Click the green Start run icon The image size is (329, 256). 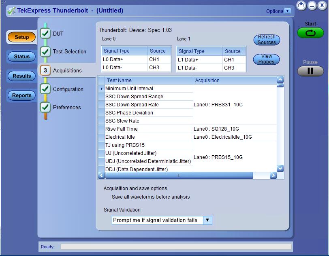[310, 33]
